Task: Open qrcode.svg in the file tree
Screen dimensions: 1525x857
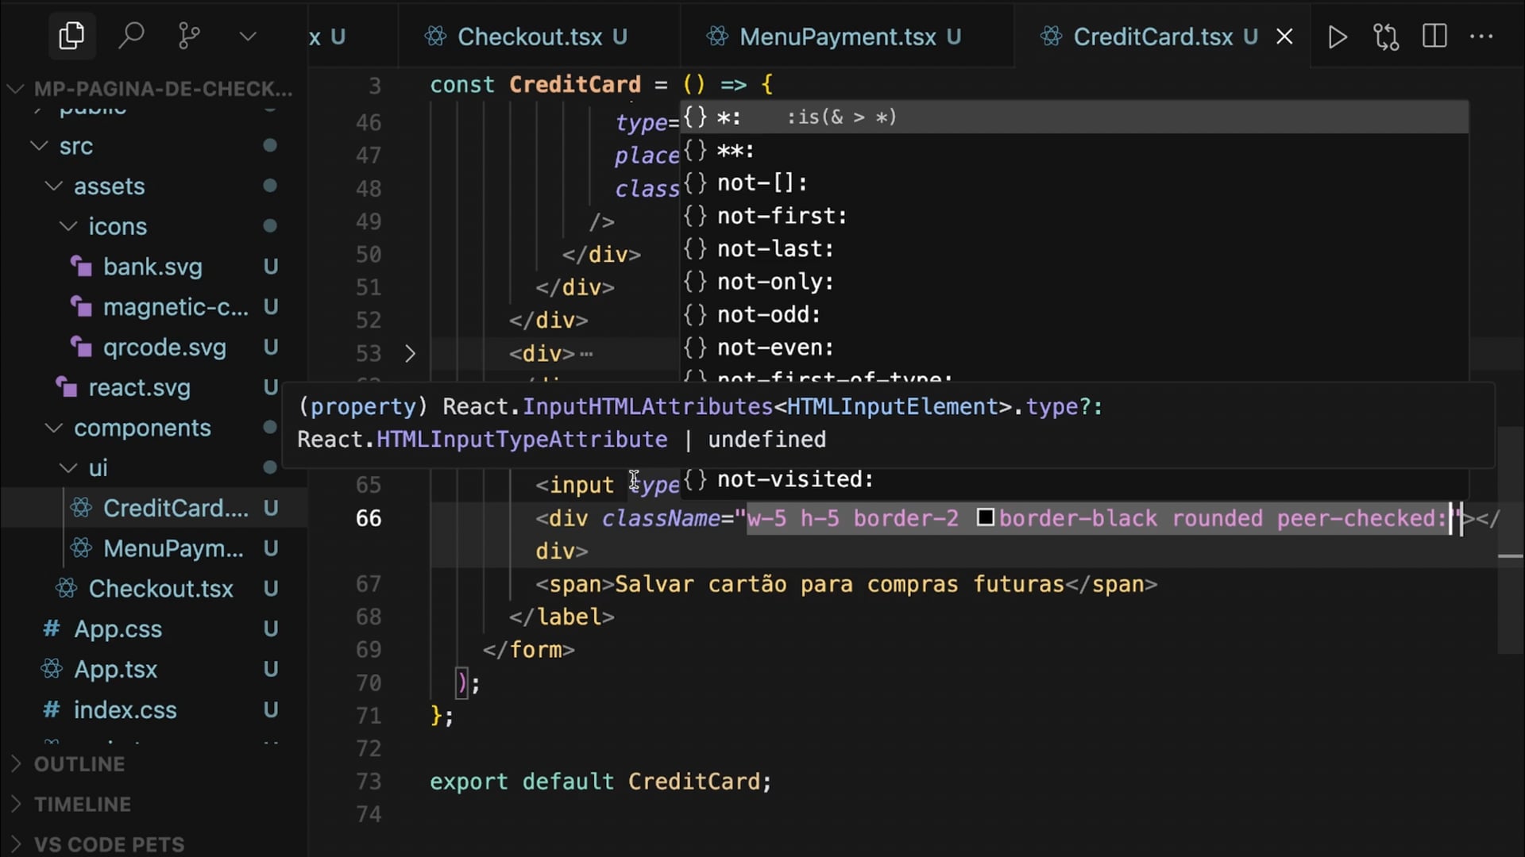Action: click(164, 348)
